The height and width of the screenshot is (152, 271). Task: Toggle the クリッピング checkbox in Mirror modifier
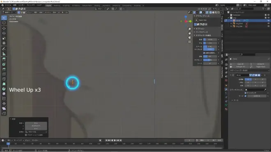click(x=246, y=93)
